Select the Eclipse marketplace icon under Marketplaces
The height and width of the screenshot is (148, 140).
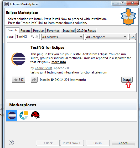click(12, 115)
